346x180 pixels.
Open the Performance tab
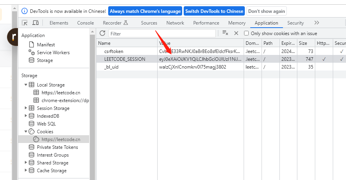coord(206,23)
